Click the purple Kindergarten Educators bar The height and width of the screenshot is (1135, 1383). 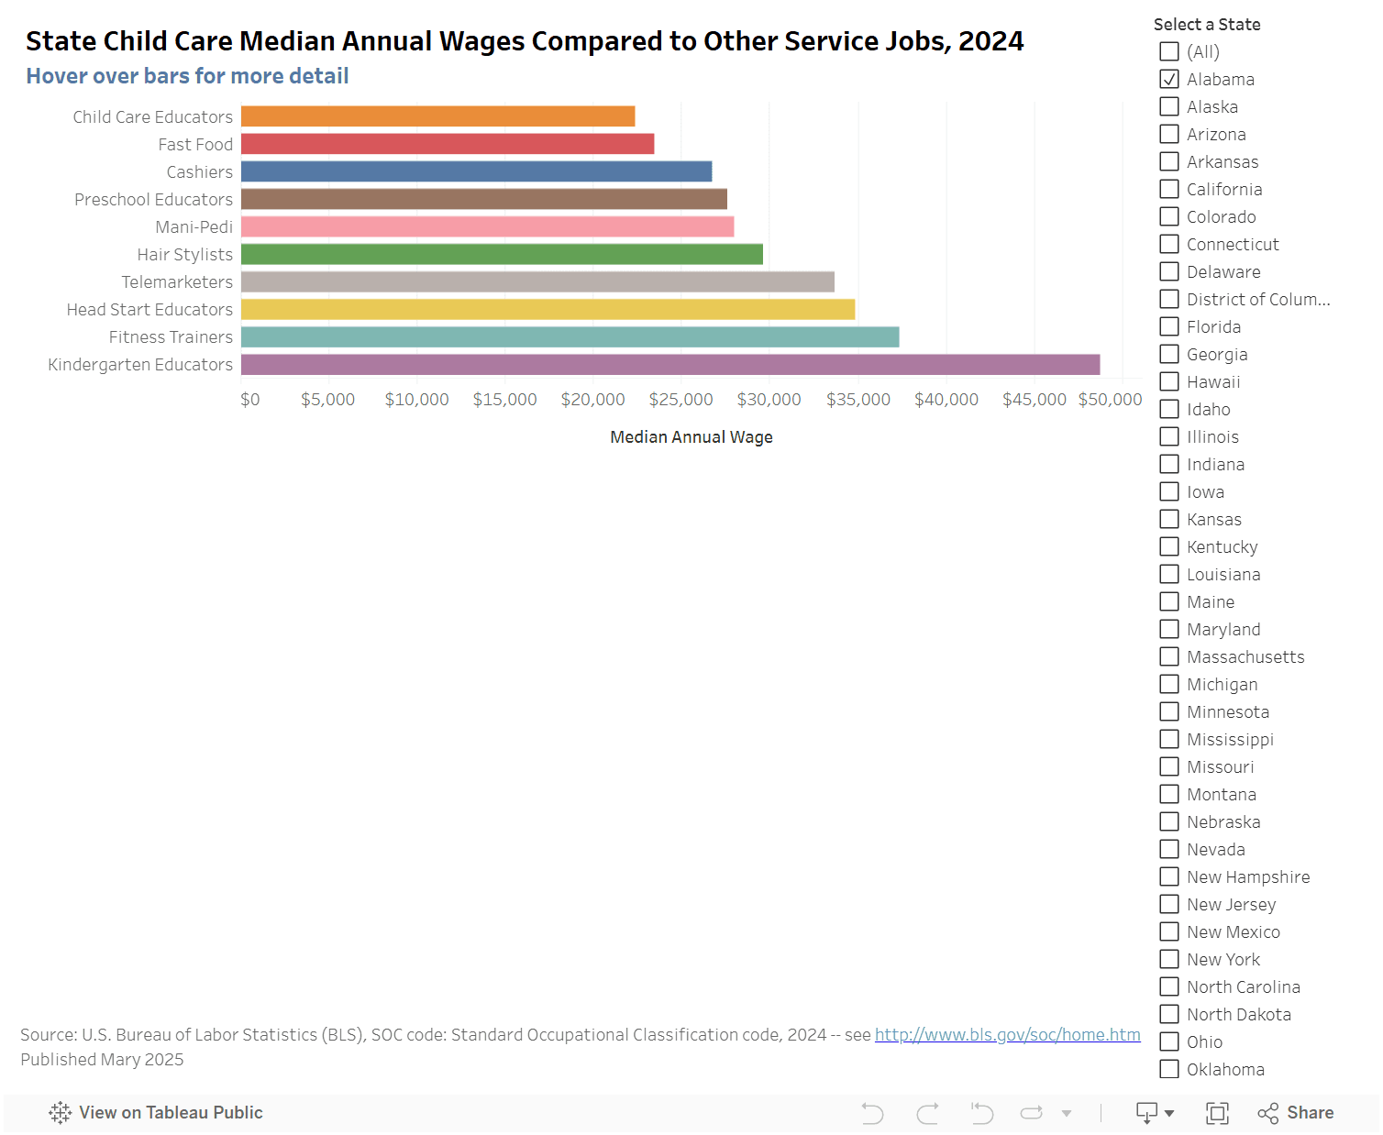[x=669, y=365]
